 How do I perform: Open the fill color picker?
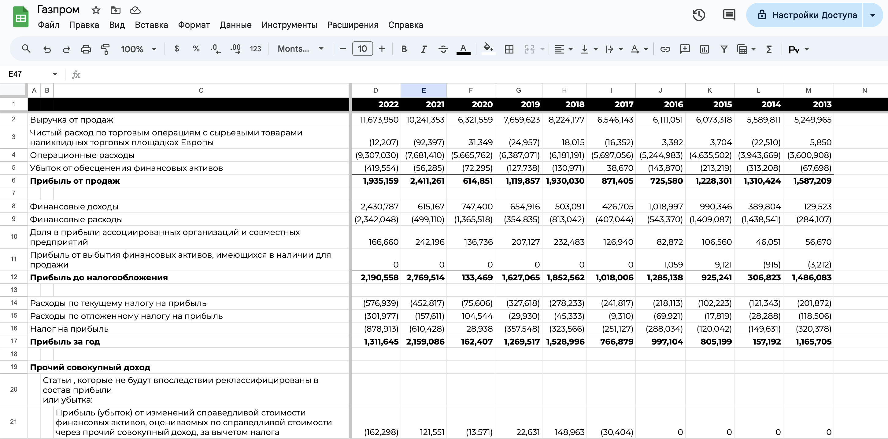pyautogui.click(x=488, y=48)
